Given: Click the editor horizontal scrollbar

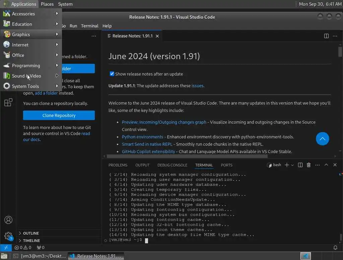Looking at the screenshot, I should [x=187, y=156].
